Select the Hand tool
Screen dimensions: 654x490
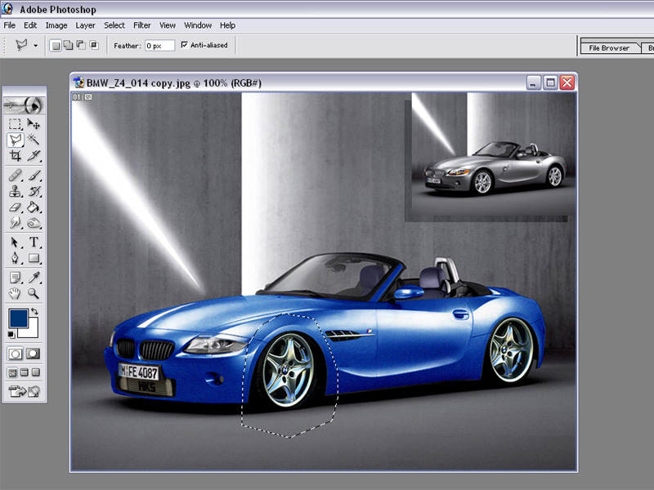click(15, 293)
